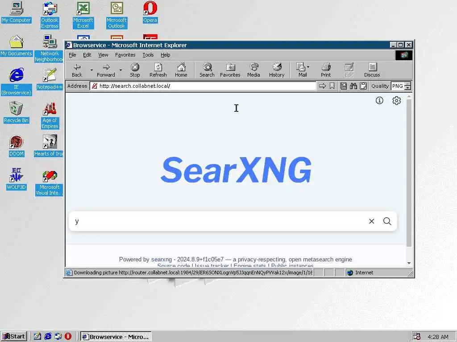Open the Back history dropdown arrow
This screenshot has width=457, height=342.
click(x=91, y=70)
